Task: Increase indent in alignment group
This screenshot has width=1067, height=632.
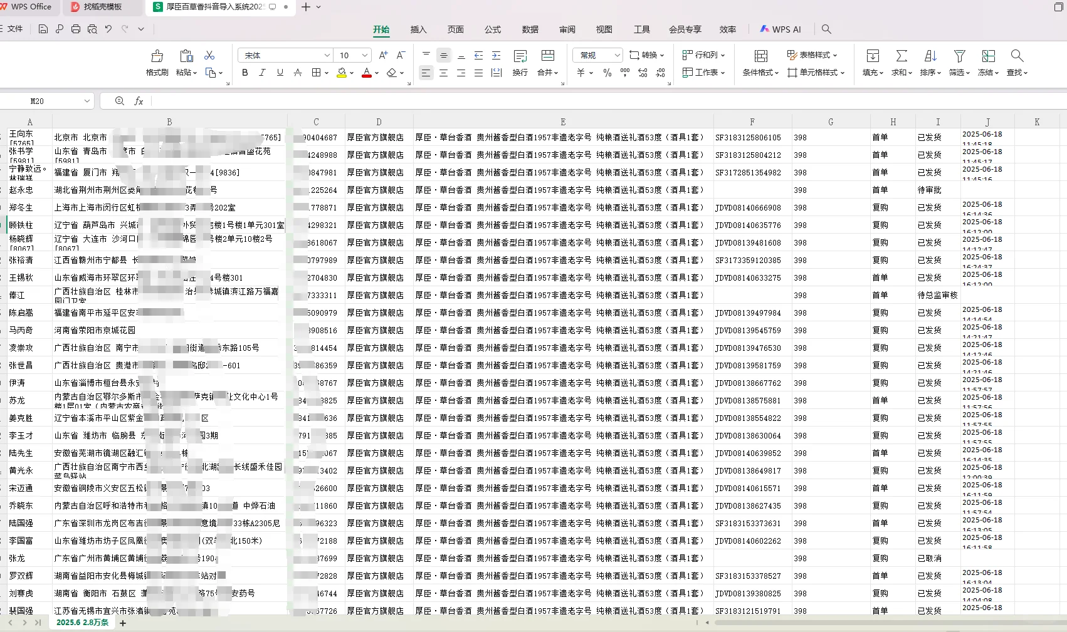Action: coord(497,55)
